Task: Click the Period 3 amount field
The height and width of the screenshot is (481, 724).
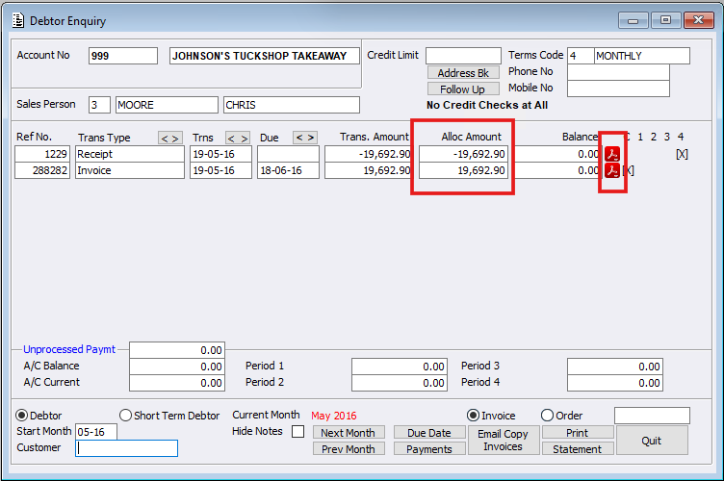Action: (x=615, y=367)
